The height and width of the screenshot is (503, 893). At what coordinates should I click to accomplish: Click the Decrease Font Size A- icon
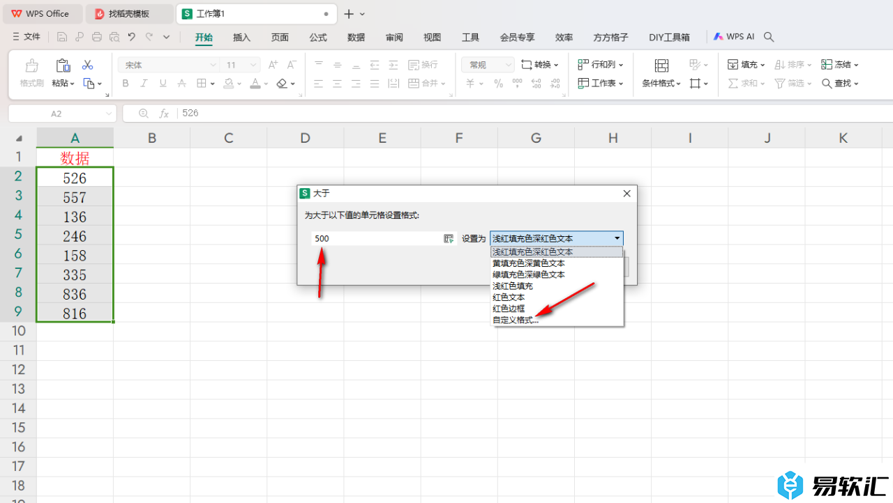pos(292,65)
